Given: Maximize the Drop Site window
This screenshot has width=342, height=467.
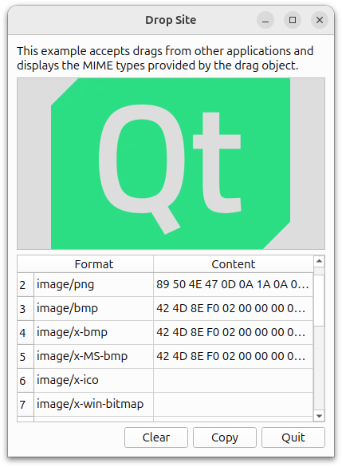Looking at the screenshot, I should (x=293, y=20).
